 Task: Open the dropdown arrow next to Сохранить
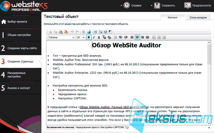(151, 6)
